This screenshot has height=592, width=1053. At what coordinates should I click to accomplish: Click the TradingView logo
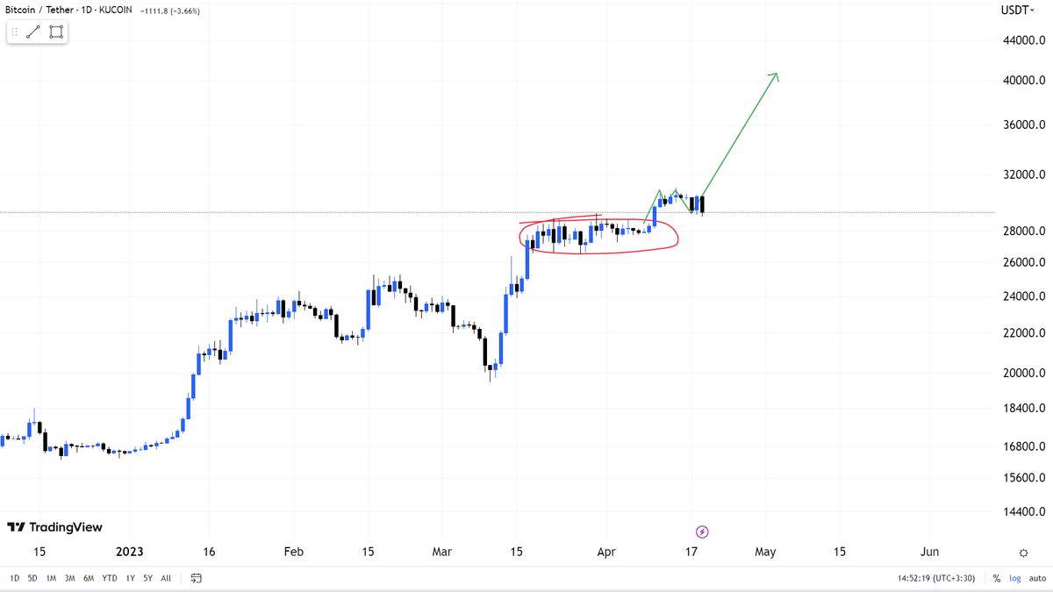55,527
